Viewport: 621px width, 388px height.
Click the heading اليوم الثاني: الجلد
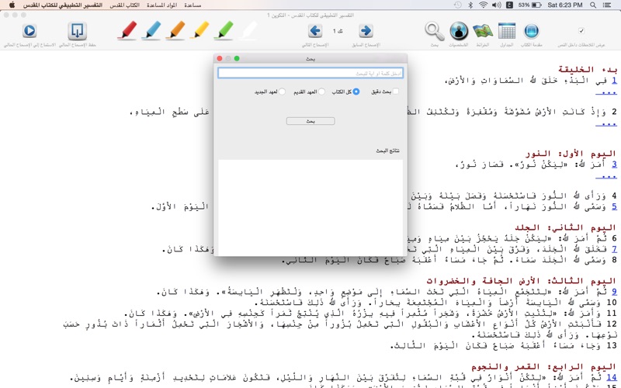coord(566,227)
